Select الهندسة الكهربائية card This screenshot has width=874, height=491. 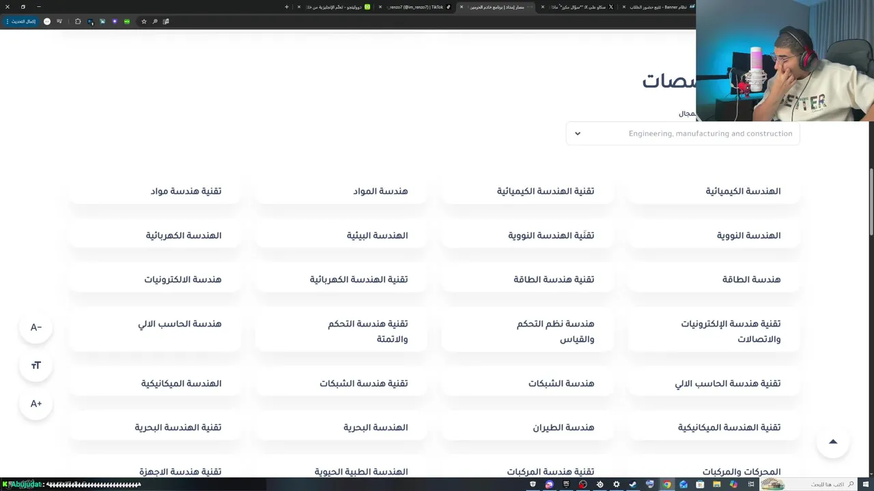coord(154,235)
